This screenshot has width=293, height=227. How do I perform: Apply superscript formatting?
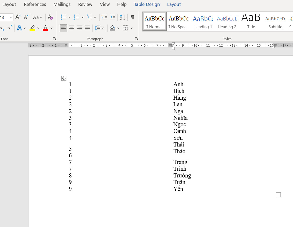pos(10,28)
